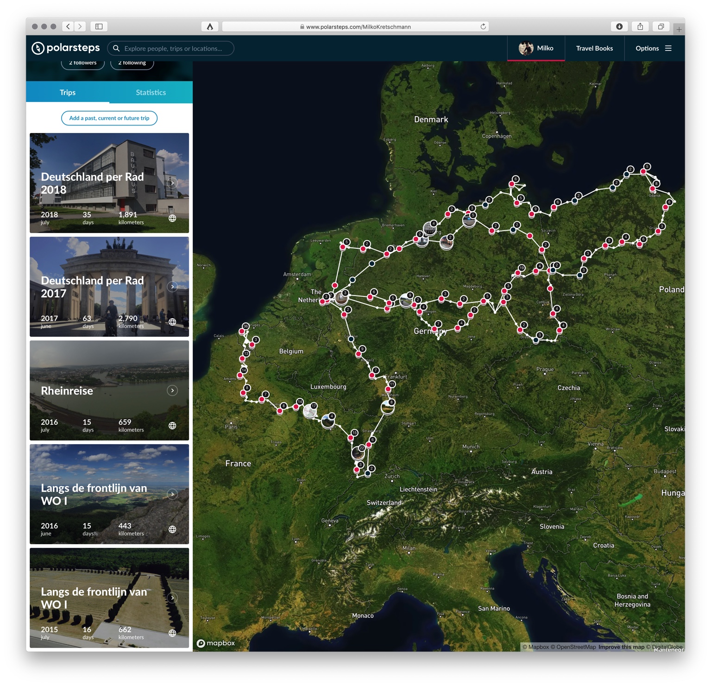Open Travel Books in navigation bar
The image size is (711, 686).
click(x=594, y=48)
